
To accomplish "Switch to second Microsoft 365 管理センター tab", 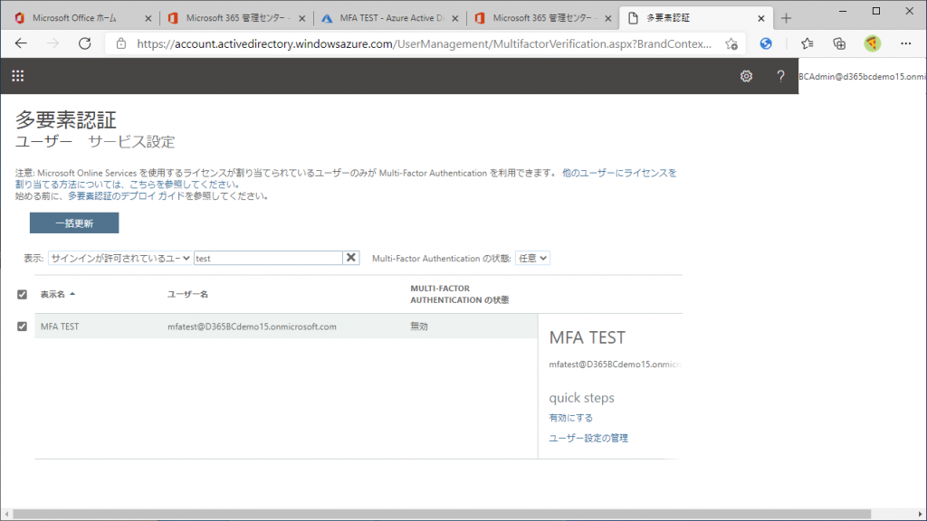I will click(543, 18).
